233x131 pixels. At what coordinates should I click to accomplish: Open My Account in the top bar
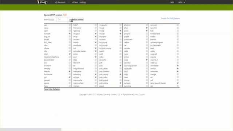click(x=60, y=2)
